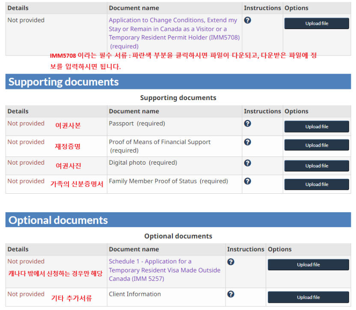This screenshot has width=356, height=310.
Task: Select the 'Passport (required)' document name text
Action: 137,124
